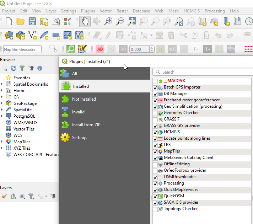Select the Pan Map hand tool
Image resolution: width=253 pixels, height=224 pixels.
[85, 21]
